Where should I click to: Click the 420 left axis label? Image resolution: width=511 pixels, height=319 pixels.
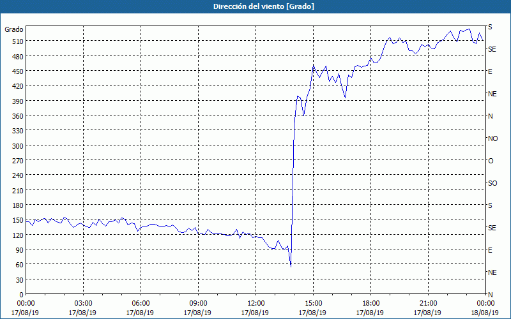click(19, 86)
